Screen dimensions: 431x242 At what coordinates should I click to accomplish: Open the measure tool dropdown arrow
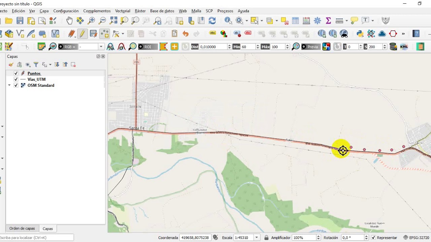(346, 21)
